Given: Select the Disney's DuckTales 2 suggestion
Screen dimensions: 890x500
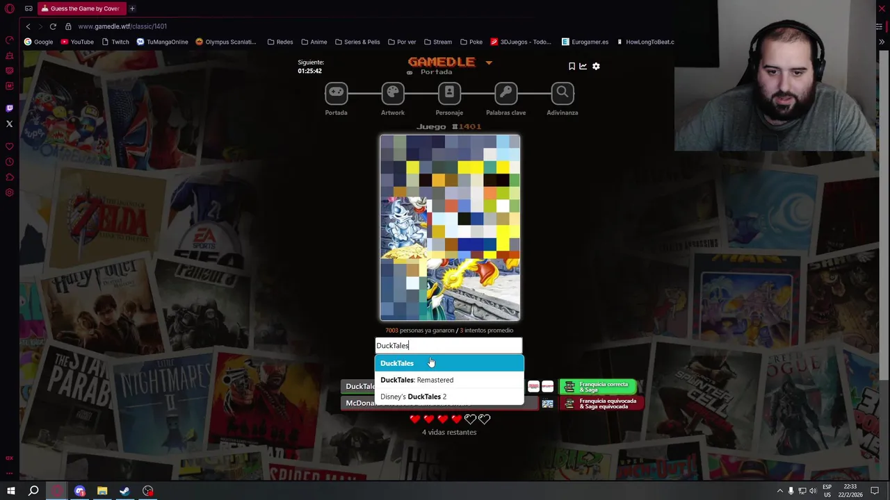Looking at the screenshot, I should click(449, 397).
